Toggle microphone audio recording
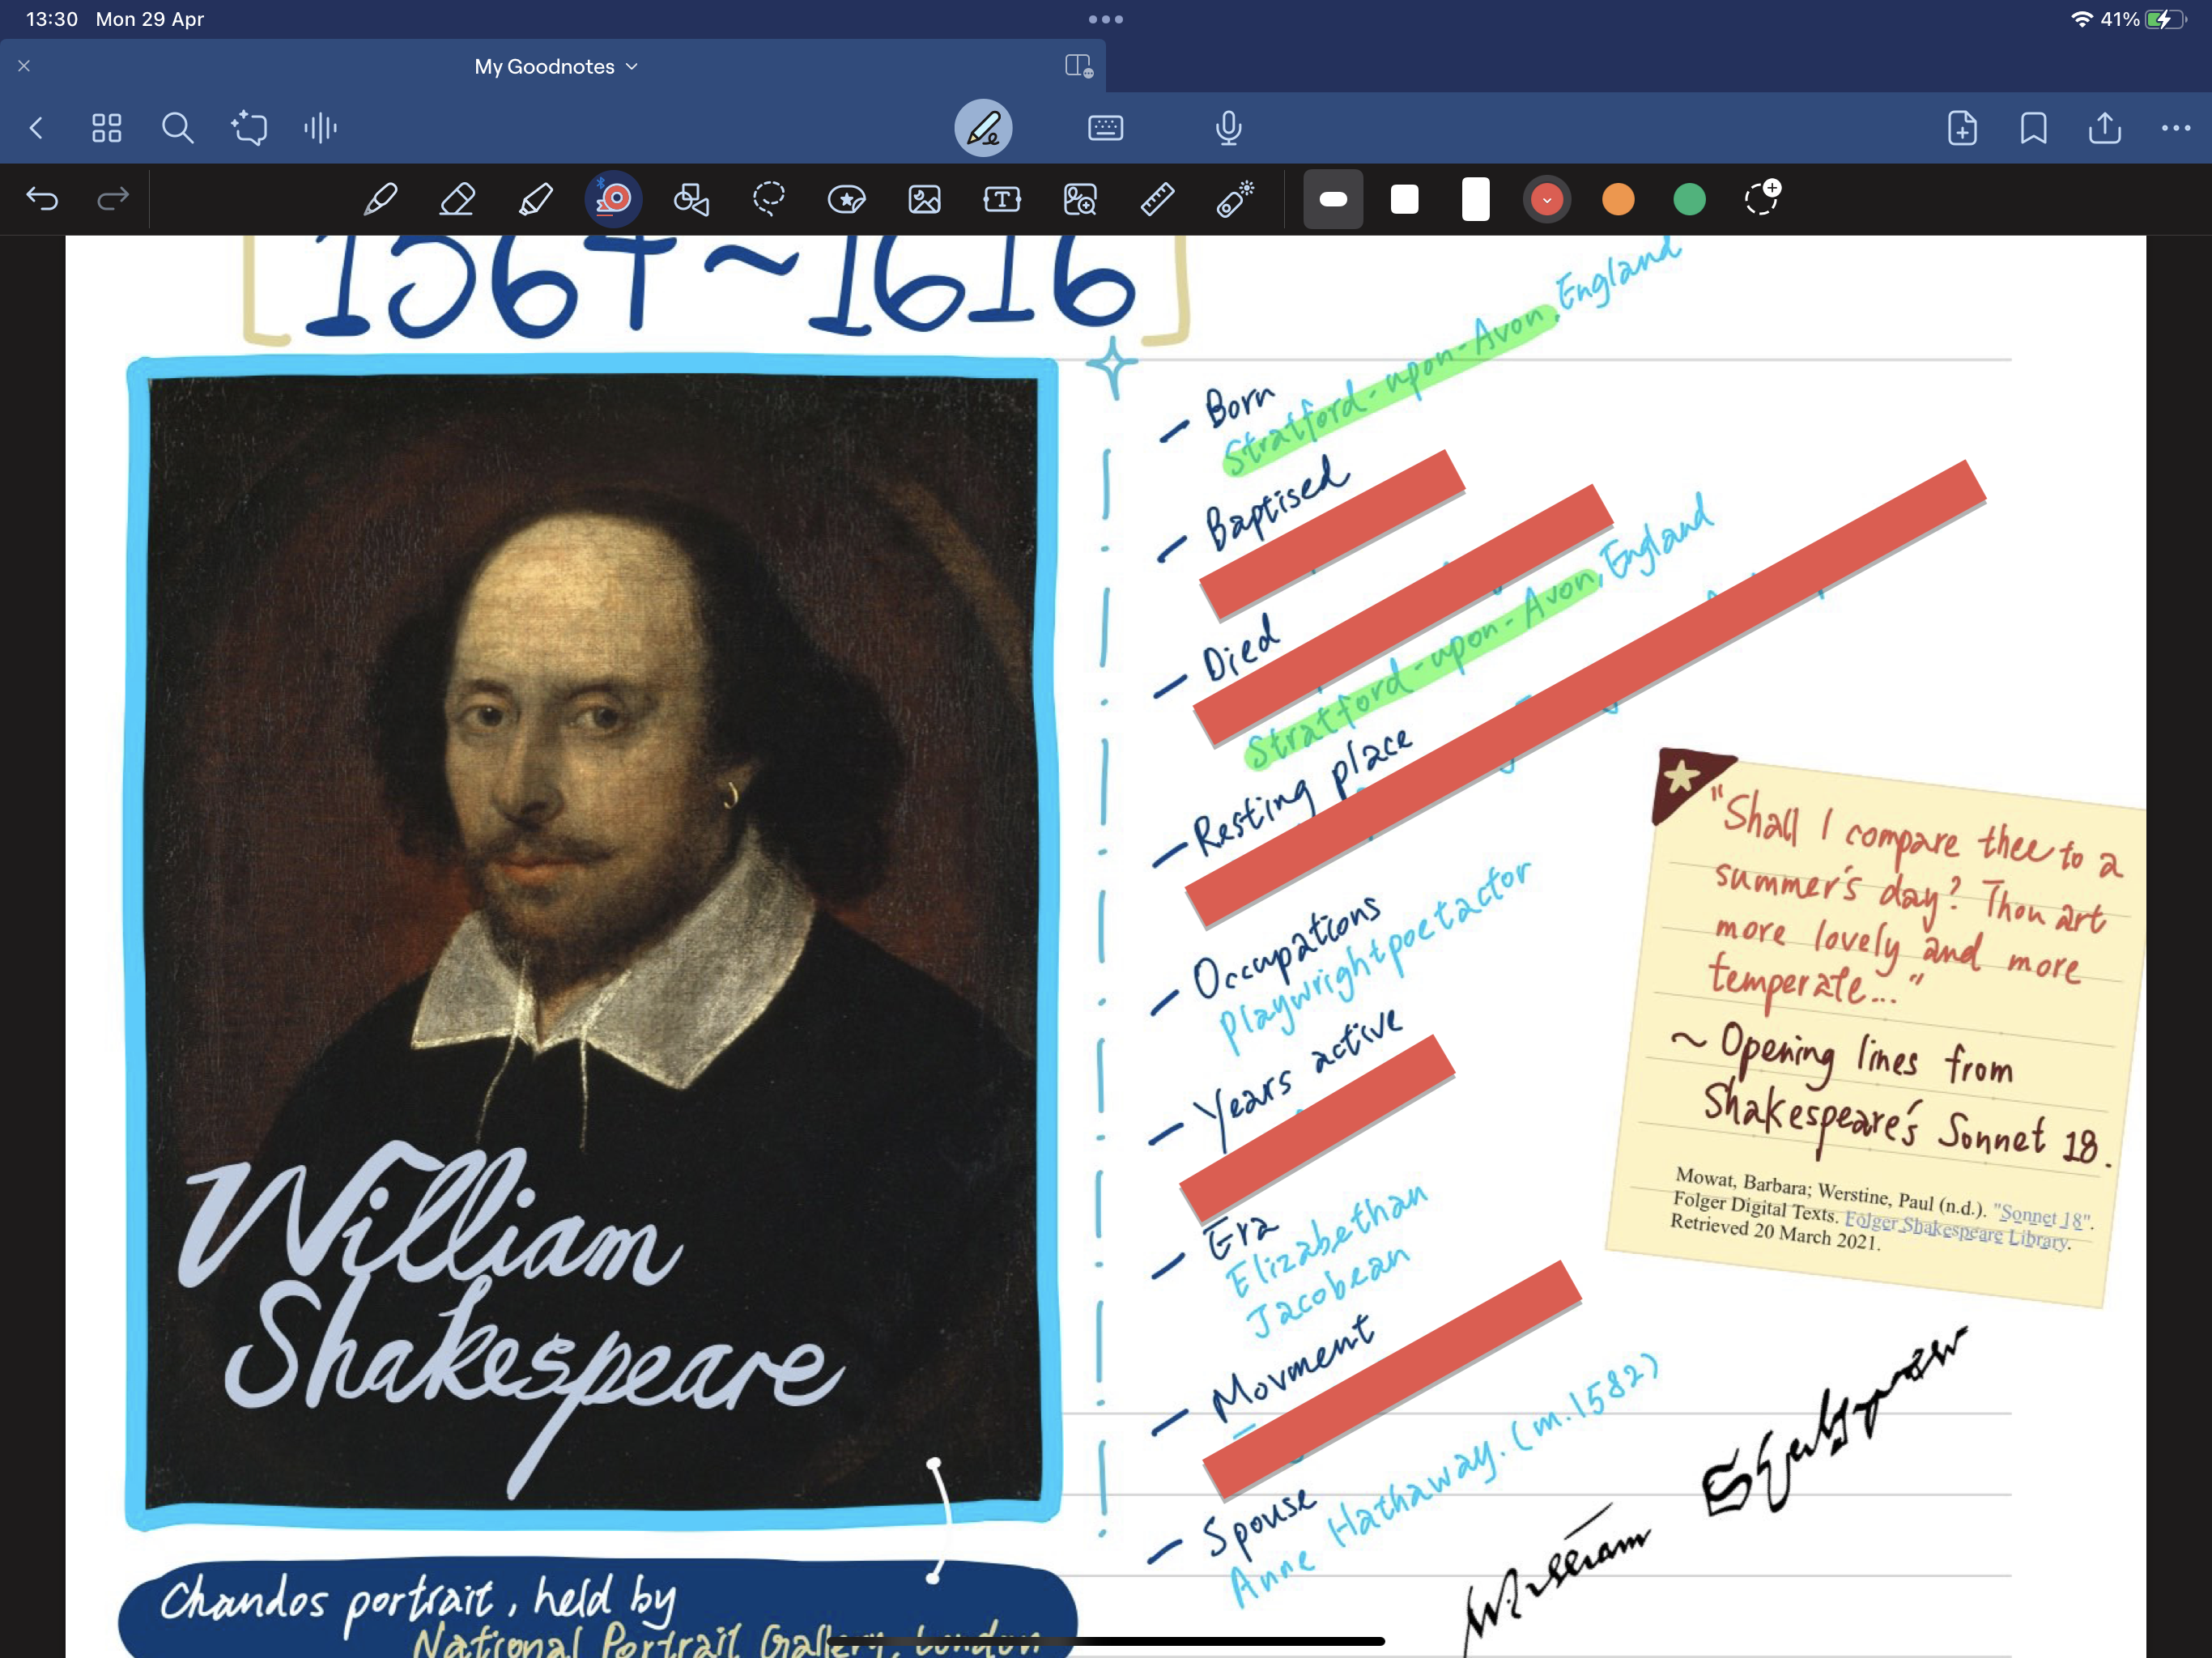 point(1228,128)
